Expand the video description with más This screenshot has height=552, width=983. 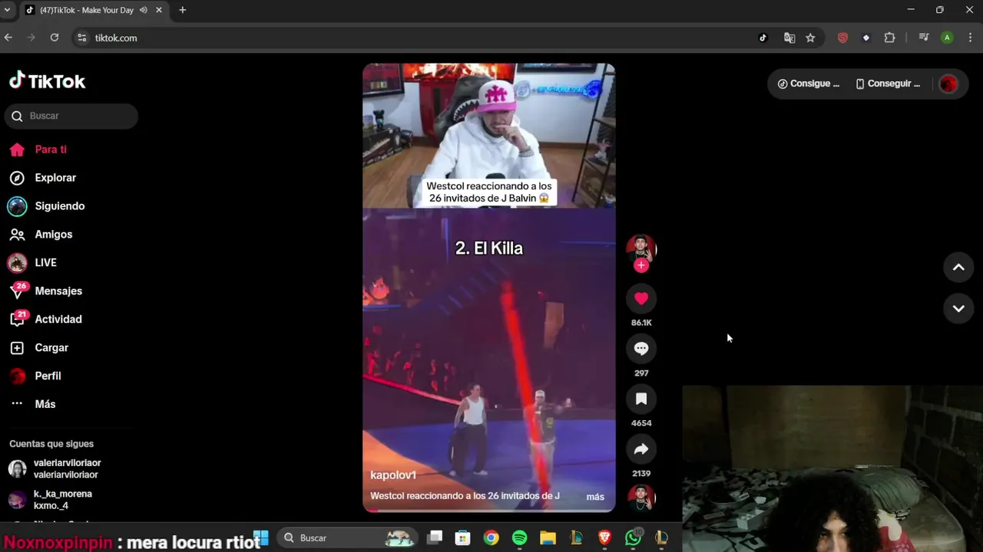click(x=595, y=497)
